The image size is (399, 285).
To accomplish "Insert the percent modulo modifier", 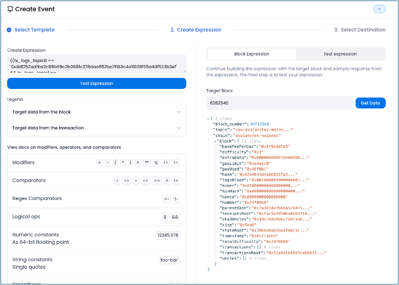I will [156, 163].
